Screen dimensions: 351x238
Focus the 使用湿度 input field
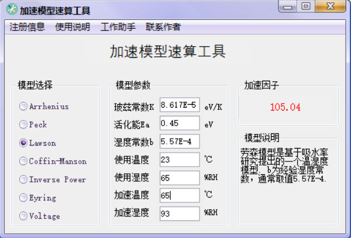click(x=180, y=178)
